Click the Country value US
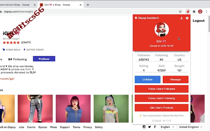 pyautogui.click(x=179, y=60)
